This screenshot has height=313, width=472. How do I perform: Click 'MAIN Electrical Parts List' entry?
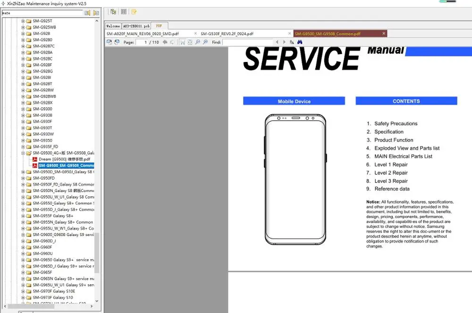403,156
